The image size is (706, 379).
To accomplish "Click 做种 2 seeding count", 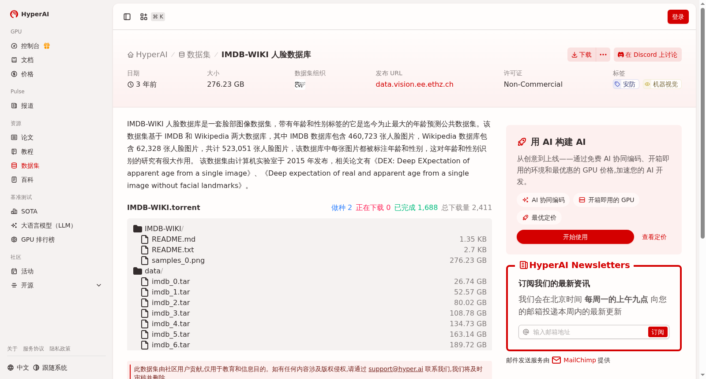I will click(342, 207).
